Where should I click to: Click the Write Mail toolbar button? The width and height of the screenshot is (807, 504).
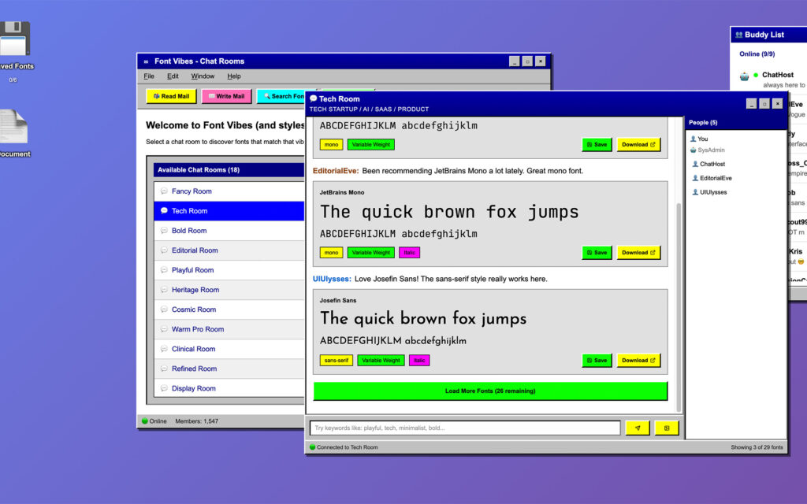tap(226, 96)
